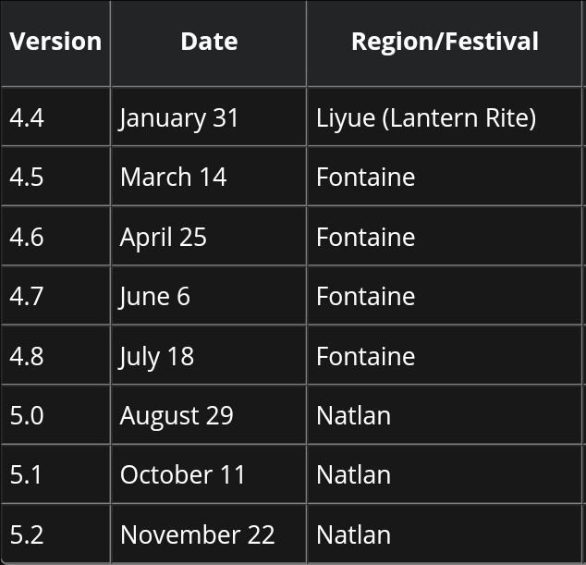Select the version 4.4 cell
Image resolution: width=586 pixels, height=565 pixels.
(x=55, y=117)
